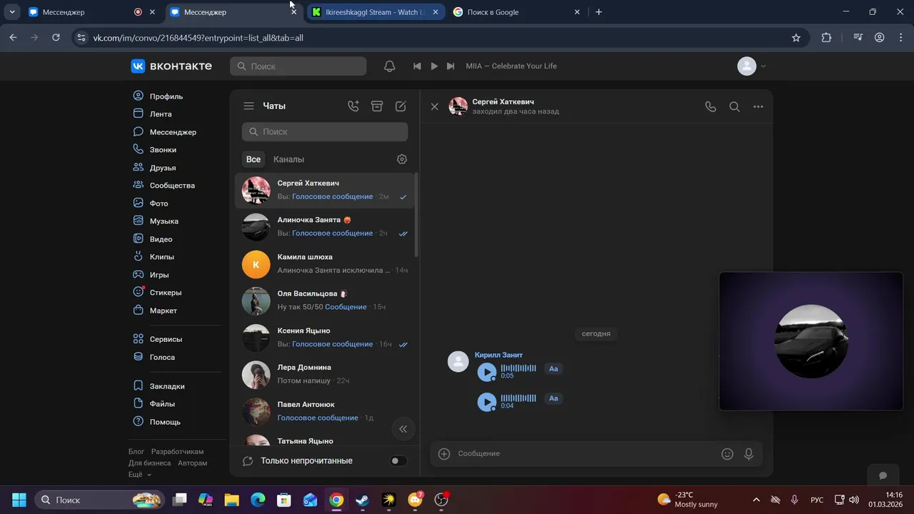Call Сергей Хаткевич with phone icon

(710, 106)
